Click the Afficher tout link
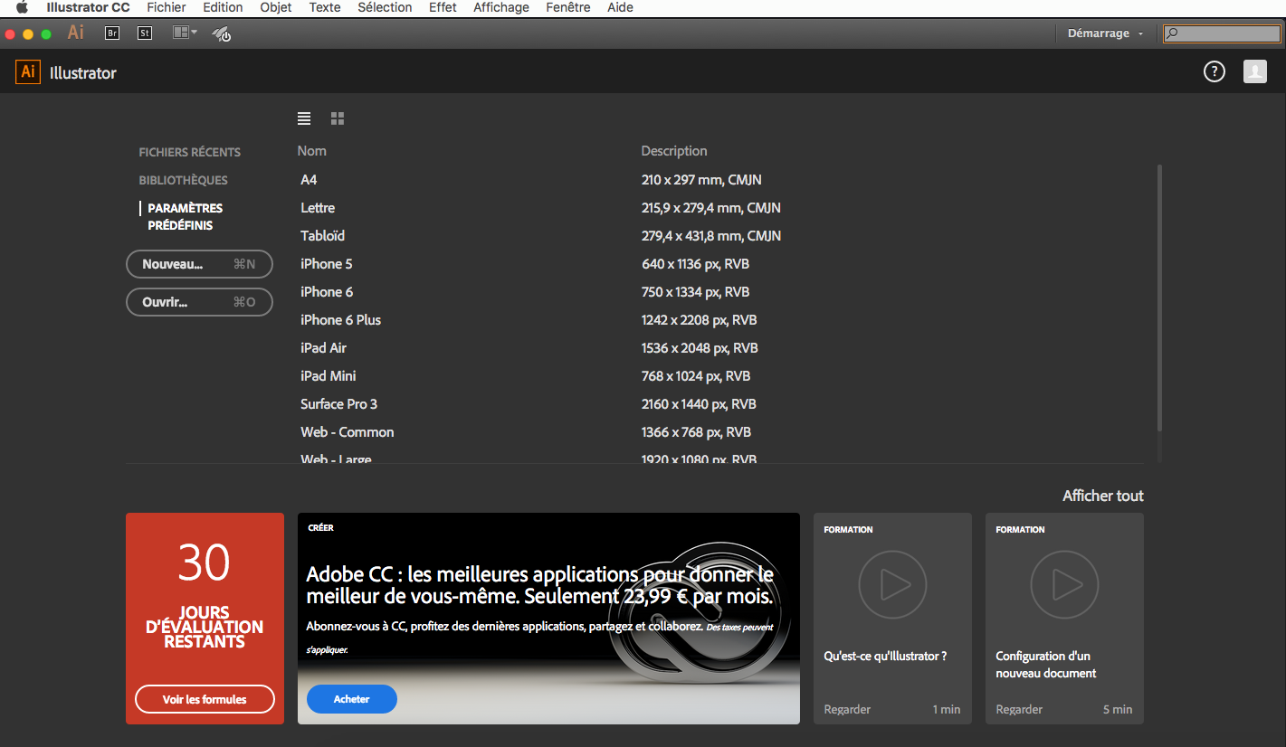This screenshot has width=1286, height=747. pyautogui.click(x=1102, y=496)
